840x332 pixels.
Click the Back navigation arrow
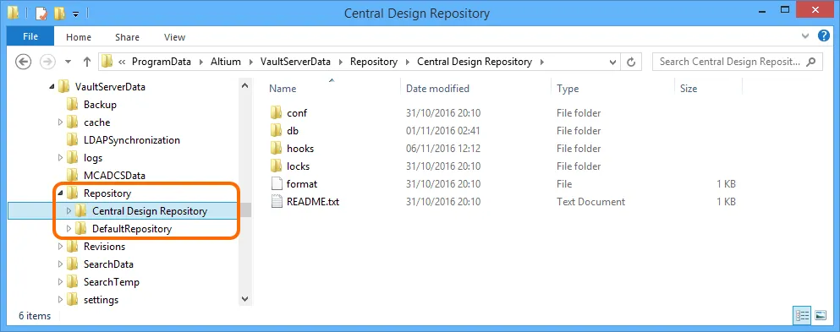click(x=23, y=62)
